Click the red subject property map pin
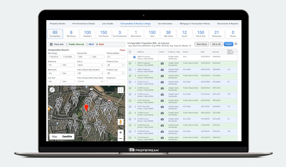 tap(85, 108)
